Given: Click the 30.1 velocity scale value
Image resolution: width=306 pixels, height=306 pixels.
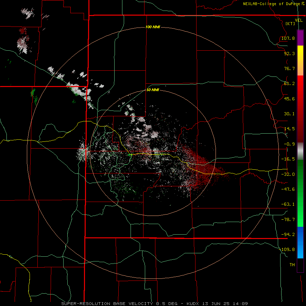Looking at the screenshot, I should coord(289,114).
